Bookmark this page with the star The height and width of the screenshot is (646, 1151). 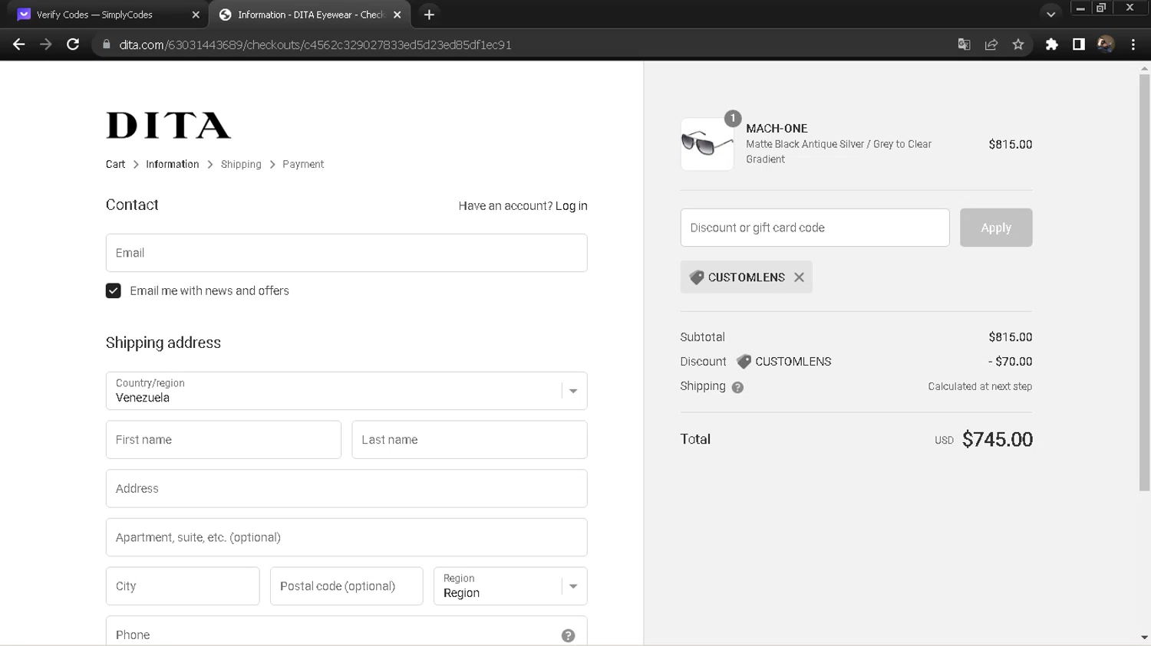click(x=1018, y=44)
